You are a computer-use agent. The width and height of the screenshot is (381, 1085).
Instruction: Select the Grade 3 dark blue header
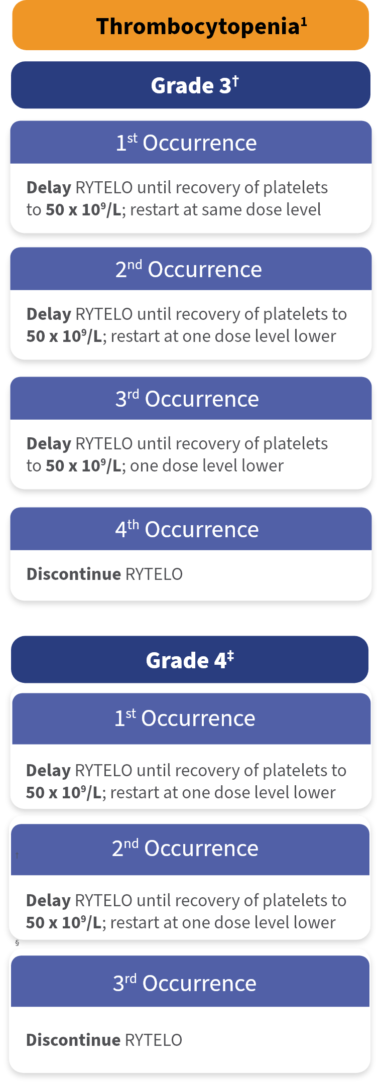click(191, 85)
